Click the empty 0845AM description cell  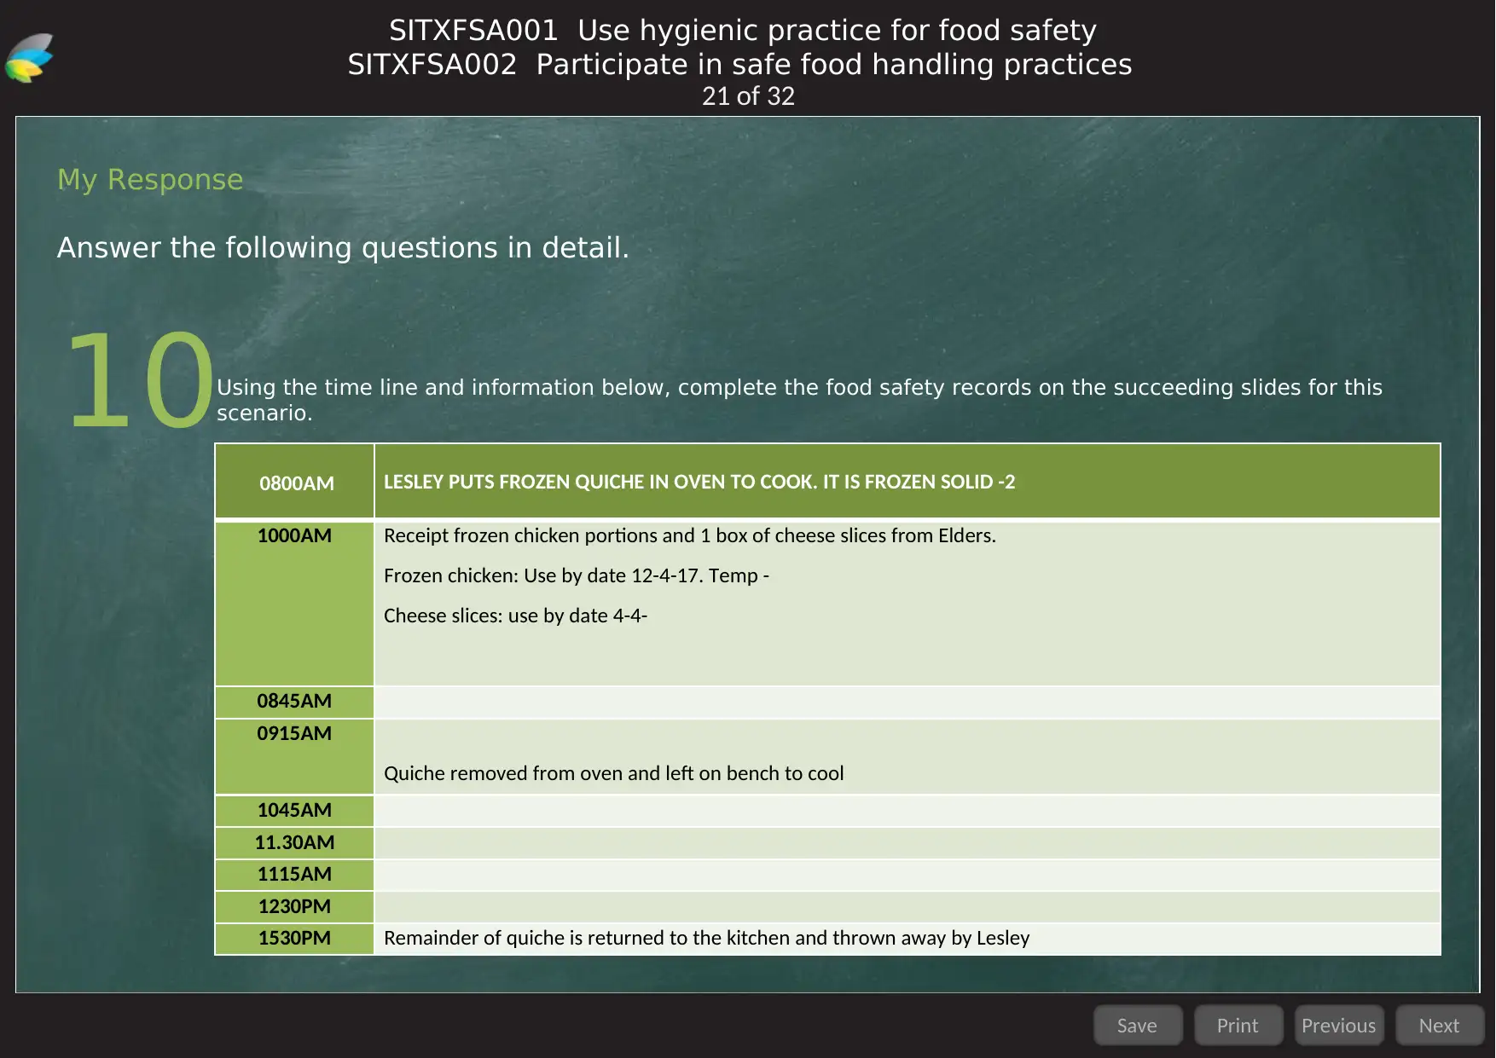tap(907, 702)
